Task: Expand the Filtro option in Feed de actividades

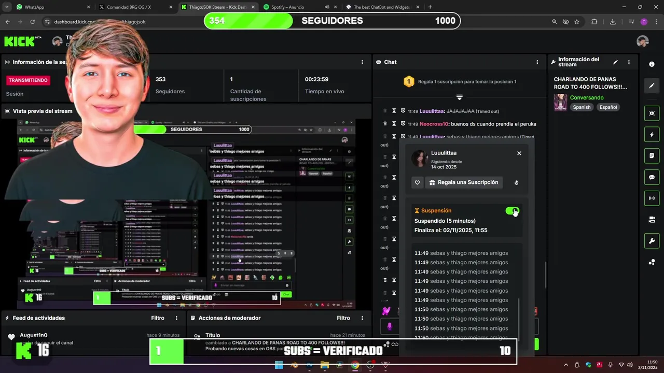Action: pyautogui.click(x=158, y=318)
